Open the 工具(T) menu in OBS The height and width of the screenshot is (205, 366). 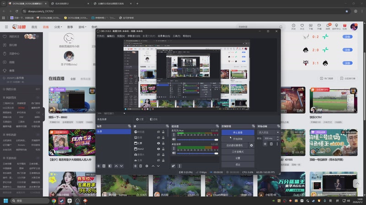(176, 36)
